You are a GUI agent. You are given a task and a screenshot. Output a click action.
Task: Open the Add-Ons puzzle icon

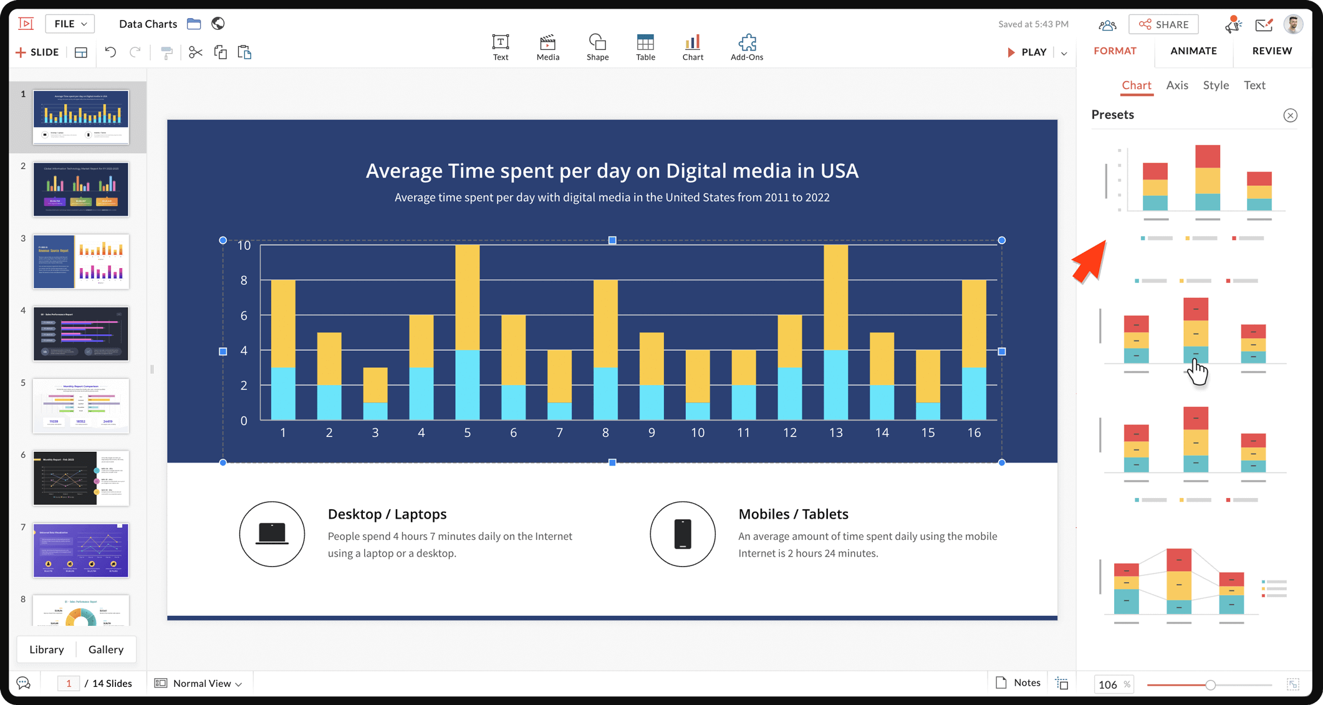pyautogui.click(x=746, y=47)
